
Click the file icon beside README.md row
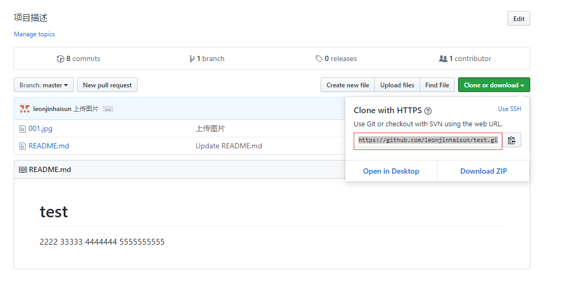click(x=23, y=146)
